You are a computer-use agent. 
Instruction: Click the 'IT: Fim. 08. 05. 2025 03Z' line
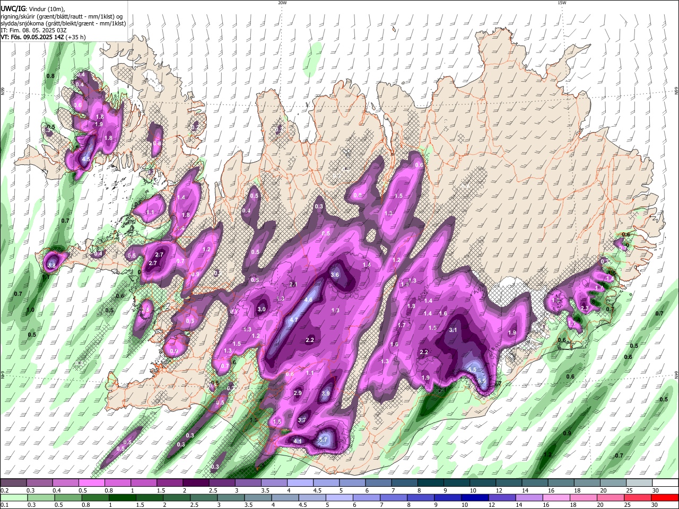tap(34, 30)
